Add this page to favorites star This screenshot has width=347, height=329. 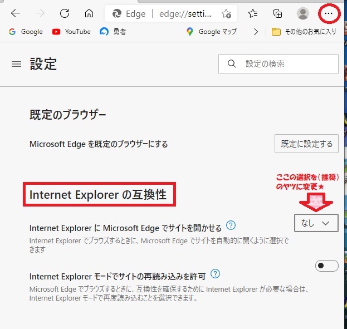tap(226, 14)
